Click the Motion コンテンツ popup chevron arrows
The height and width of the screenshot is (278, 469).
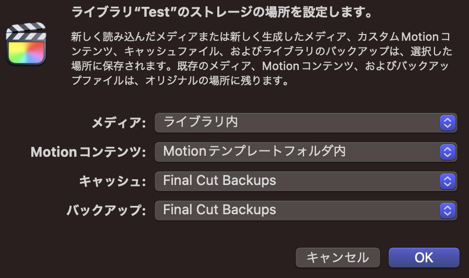(x=448, y=152)
